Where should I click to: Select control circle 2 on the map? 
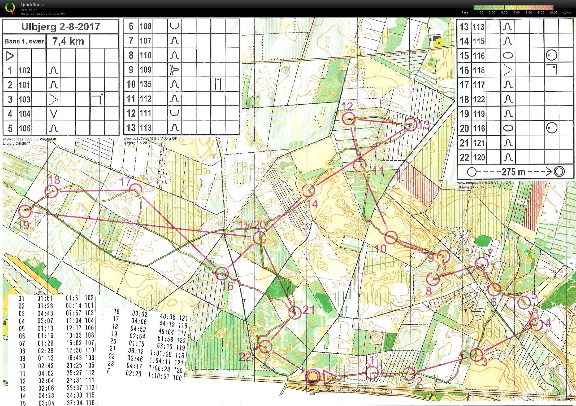(x=409, y=374)
